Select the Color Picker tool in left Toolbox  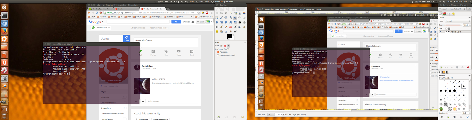(x=222, y=18)
